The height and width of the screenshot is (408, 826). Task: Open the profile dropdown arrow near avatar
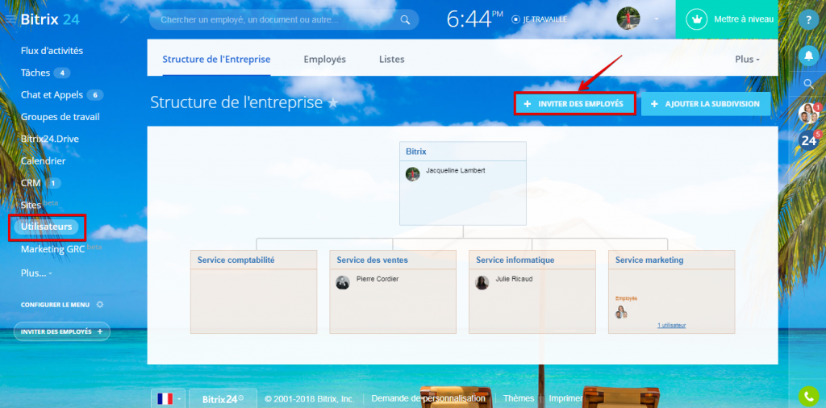point(657,19)
